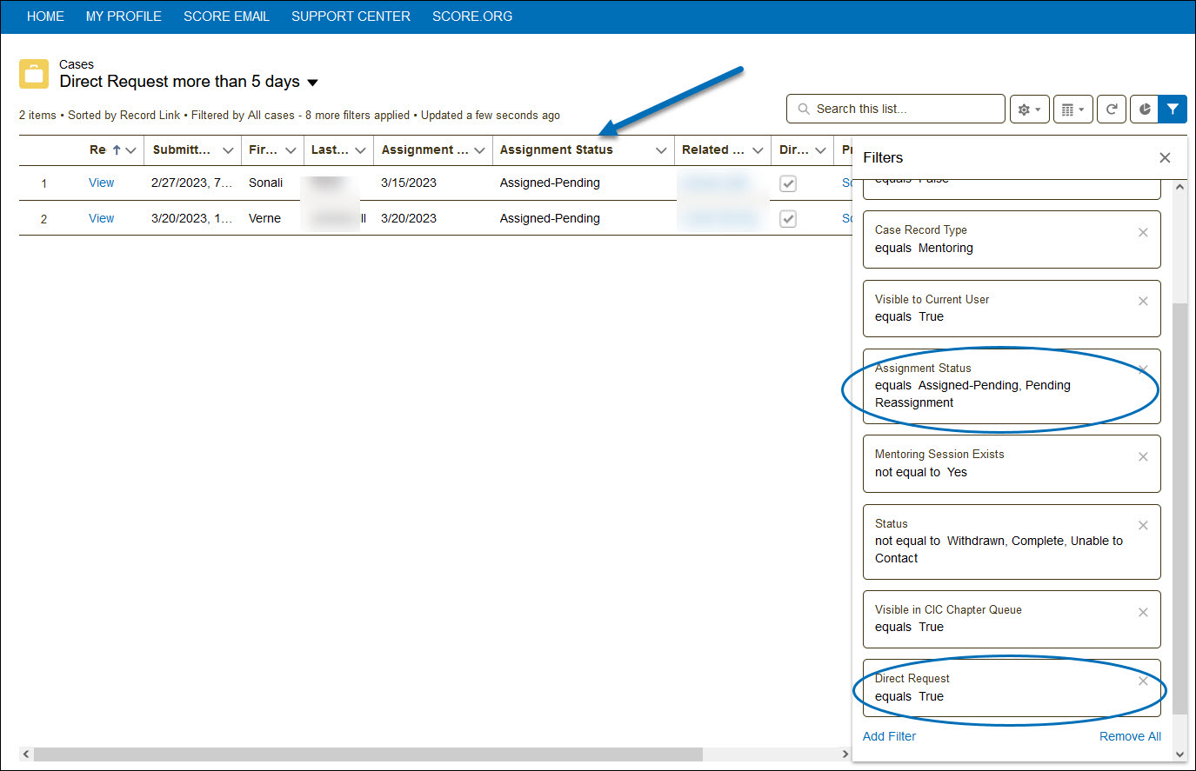This screenshot has height=771, width=1196.
Task: Edit the Case Record Type equals Mentoring filter
Action: pos(1012,239)
